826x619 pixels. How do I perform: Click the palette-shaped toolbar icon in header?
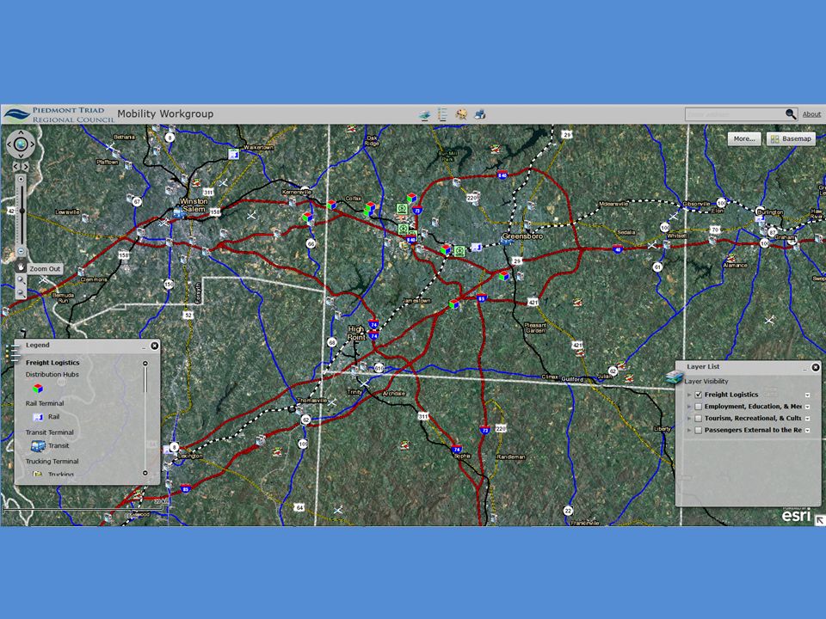pos(461,114)
